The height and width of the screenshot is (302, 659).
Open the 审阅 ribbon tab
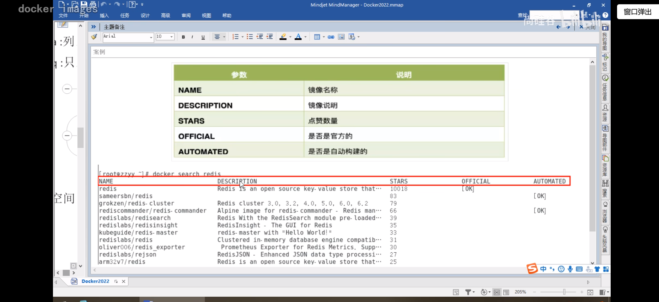[186, 16]
